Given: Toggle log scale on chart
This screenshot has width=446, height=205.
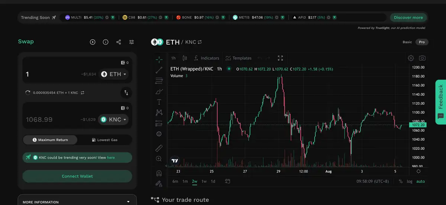Looking at the screenshot, I should (410, 181).
